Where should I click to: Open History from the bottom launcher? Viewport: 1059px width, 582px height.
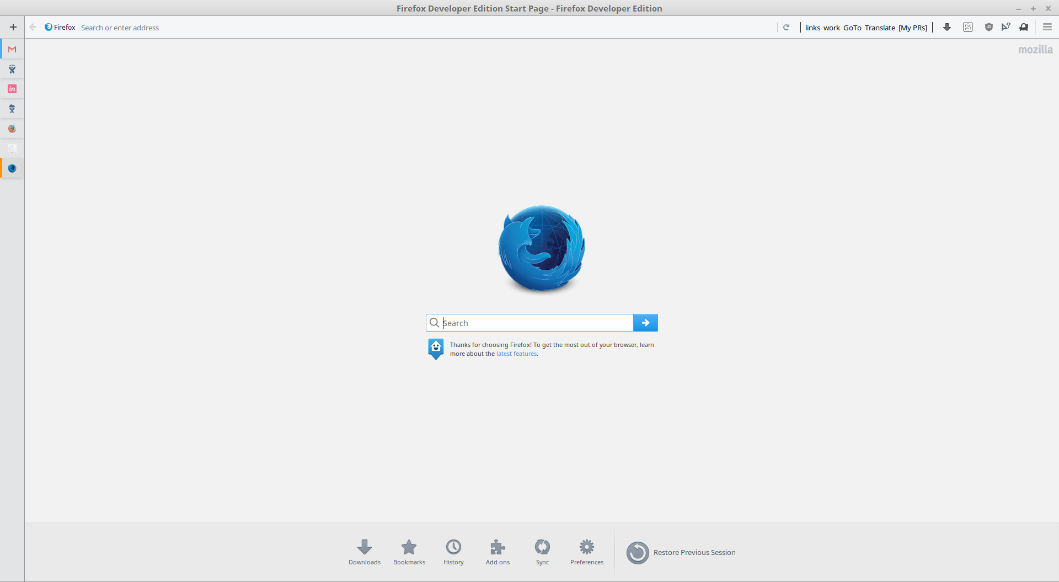pyautogui.click(x=453, y=552)
